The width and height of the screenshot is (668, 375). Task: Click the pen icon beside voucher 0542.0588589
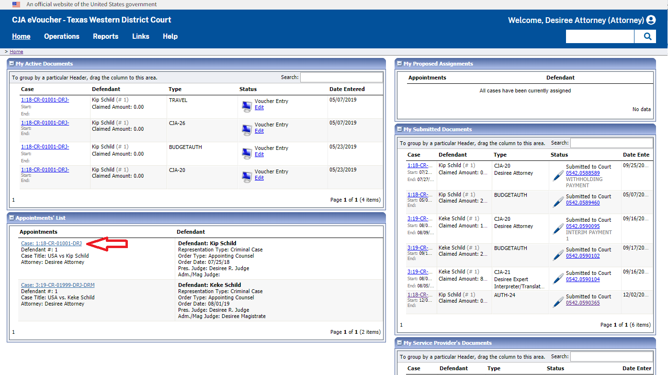pos(558,176)
